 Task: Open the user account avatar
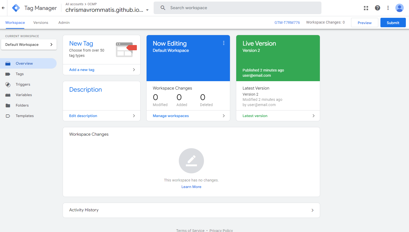click(400, 8)
